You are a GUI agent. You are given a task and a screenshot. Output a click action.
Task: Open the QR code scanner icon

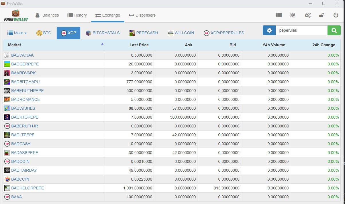(293, 15)
